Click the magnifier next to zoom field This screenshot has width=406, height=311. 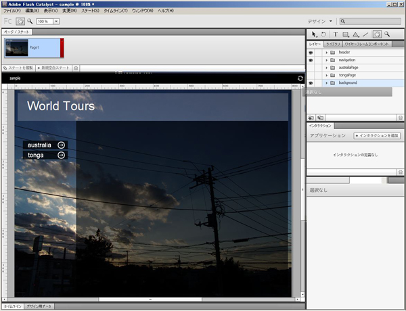point(30,21)
